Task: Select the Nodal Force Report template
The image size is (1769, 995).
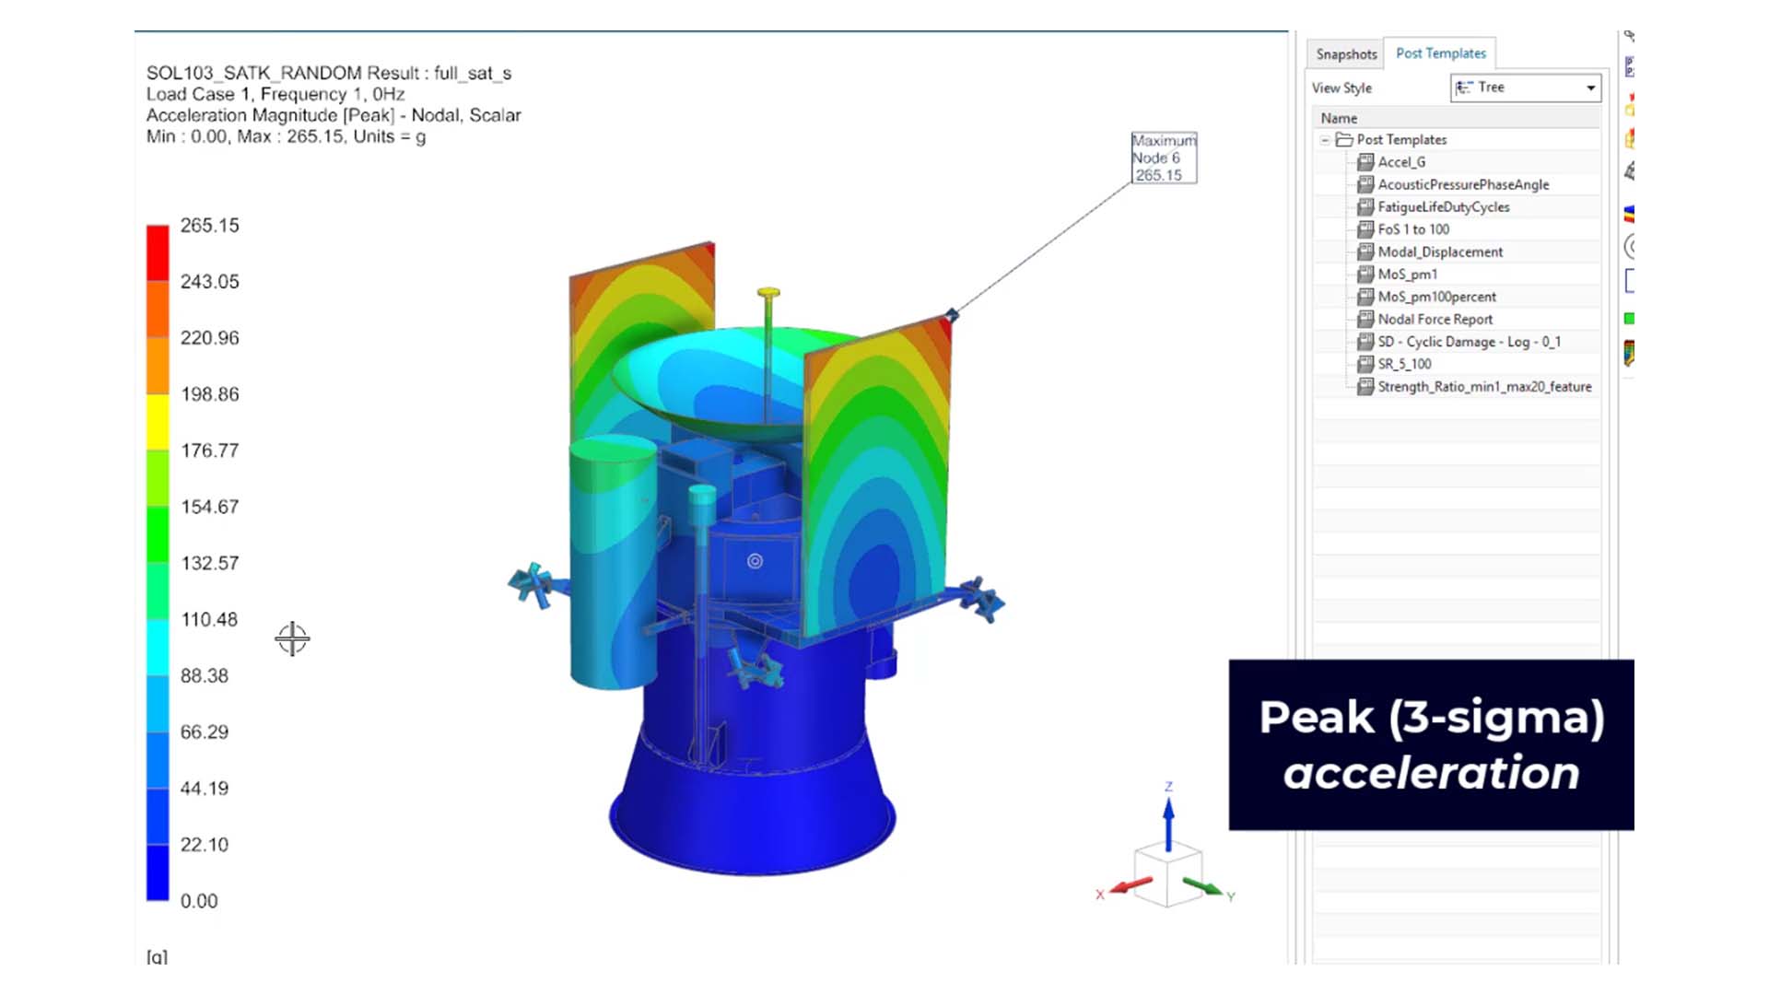Action: [1435, 319]
